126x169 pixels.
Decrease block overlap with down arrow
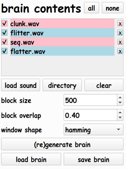(x=120, y=117)
